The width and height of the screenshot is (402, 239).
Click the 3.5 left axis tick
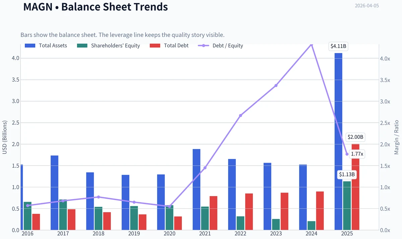[16, 80]
